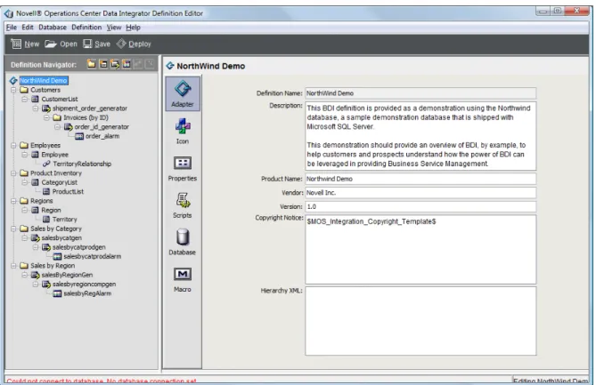Deploy the definition via Deploy button
The image size is (596, 385).
click(134, 44)
